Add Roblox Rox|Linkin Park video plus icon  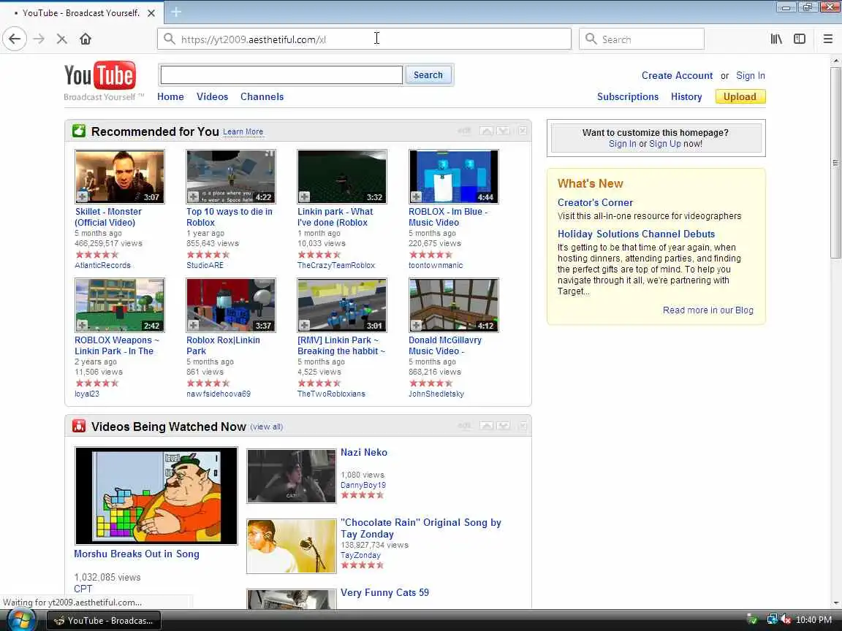[x=194, y=325]
